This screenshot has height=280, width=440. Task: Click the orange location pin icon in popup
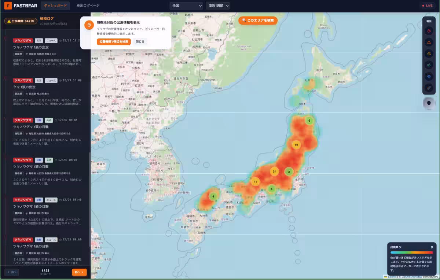tap(88, 25)
